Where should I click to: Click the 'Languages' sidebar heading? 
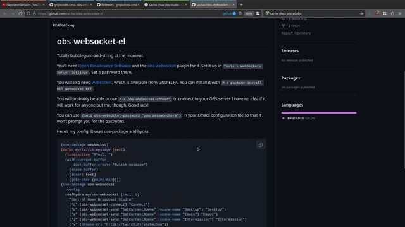coord(292,105)
